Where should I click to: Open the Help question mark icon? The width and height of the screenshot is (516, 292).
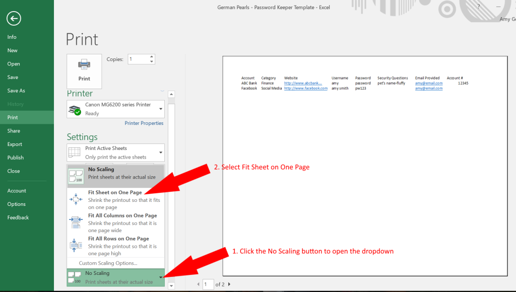pyautogui.click(x=479, y=7)
